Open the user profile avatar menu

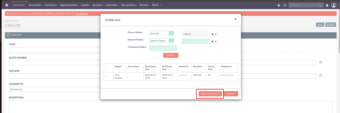point(333,5)
